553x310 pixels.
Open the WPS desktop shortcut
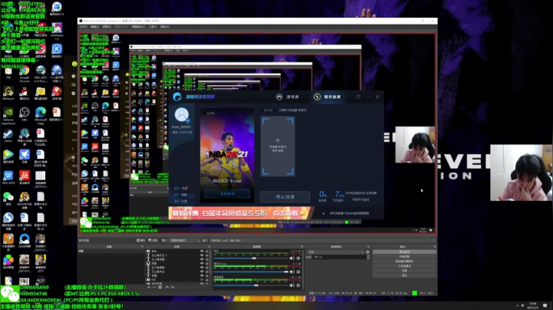[8, 176]
